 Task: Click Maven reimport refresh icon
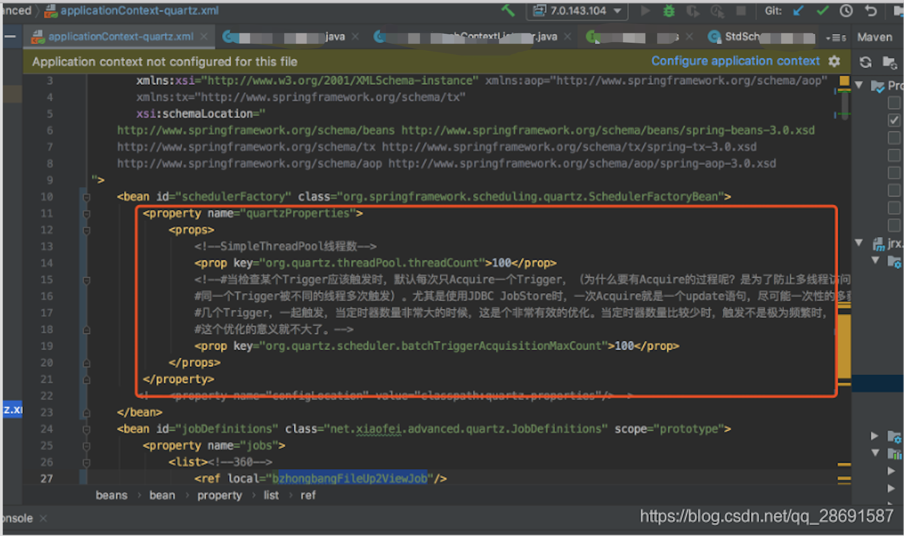[866, 62]
